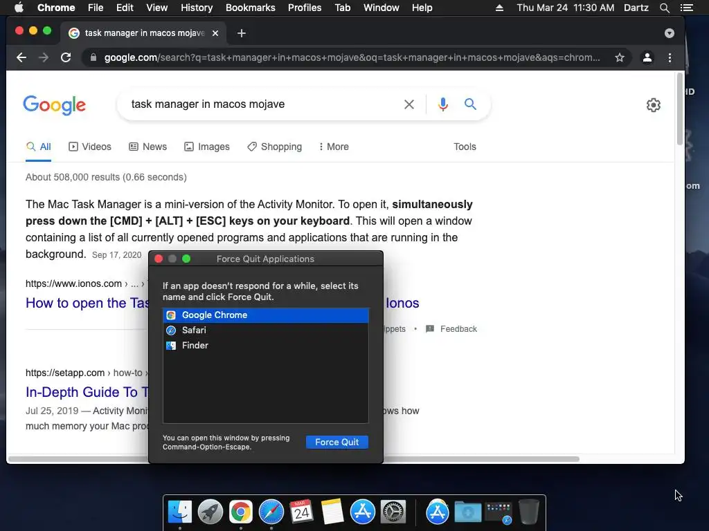The height and width of the screenshot is (531, 709).
Task: Open Notes from the Dock
Action: (332, 512)
